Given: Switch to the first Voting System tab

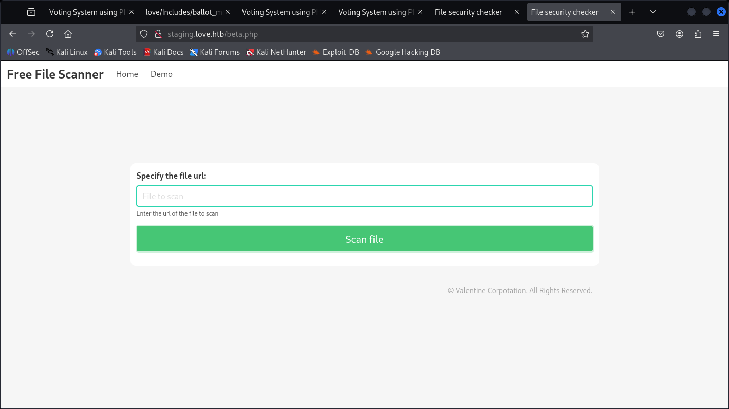Looking at the screenshot, I should coord(87,12).
